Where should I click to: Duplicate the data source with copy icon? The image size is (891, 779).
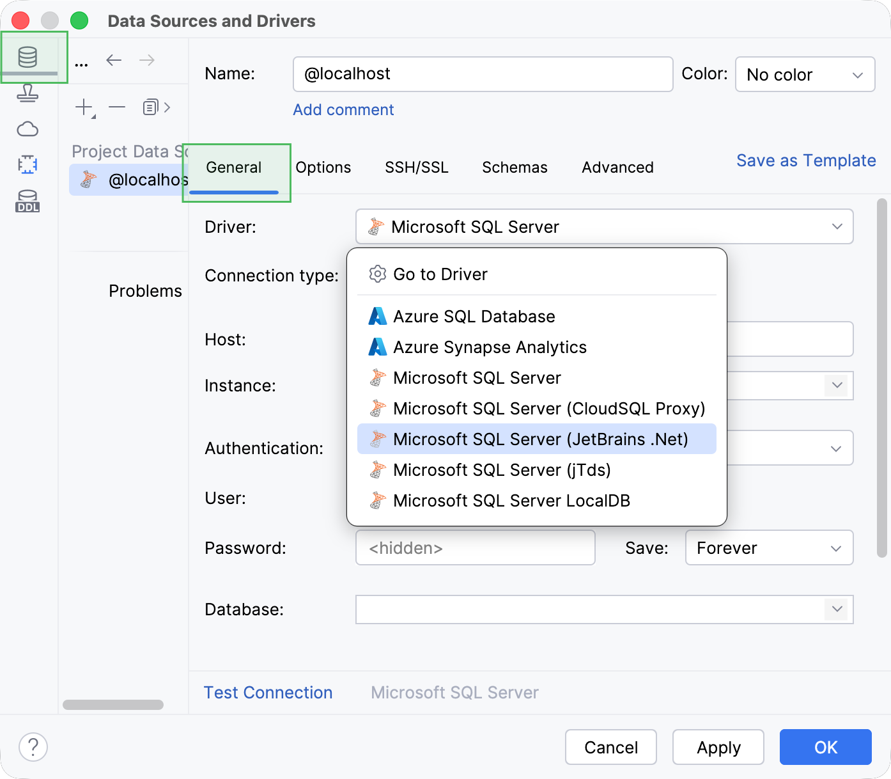(x=151, y=107)
